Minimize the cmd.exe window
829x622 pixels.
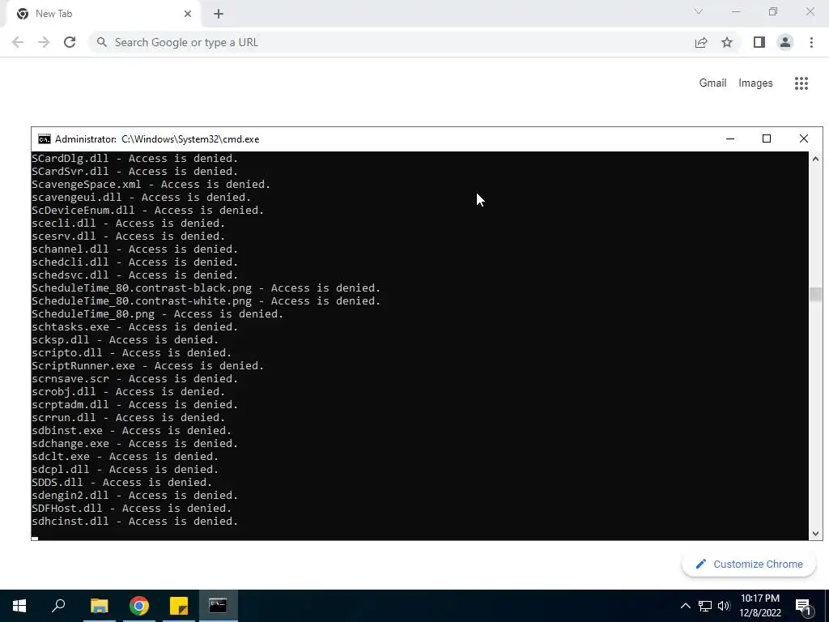[x=730, y=138]
